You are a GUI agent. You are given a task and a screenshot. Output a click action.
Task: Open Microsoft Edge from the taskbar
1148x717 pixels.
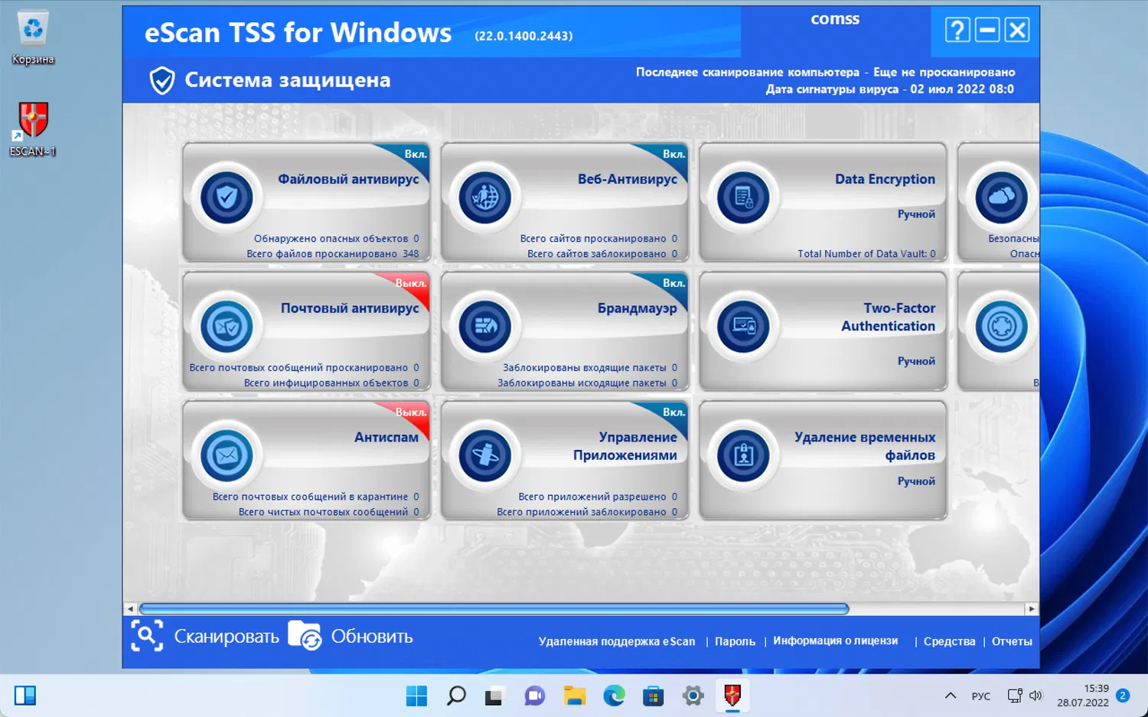(614, 696)
